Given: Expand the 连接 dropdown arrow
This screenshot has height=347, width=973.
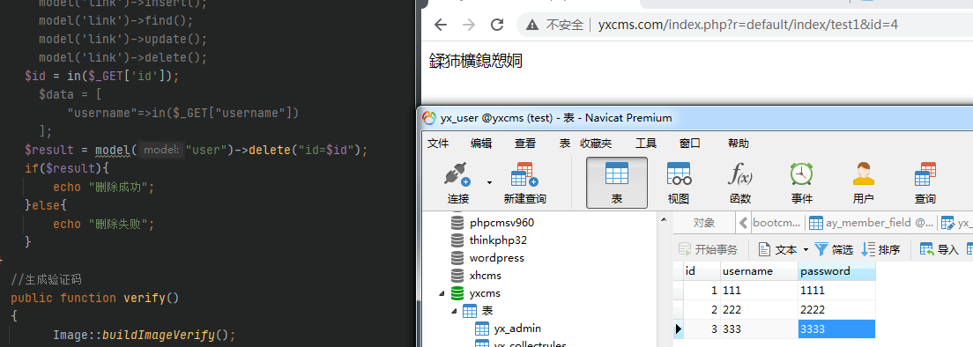Looking at the screenshot, I should tap(490, 183).
